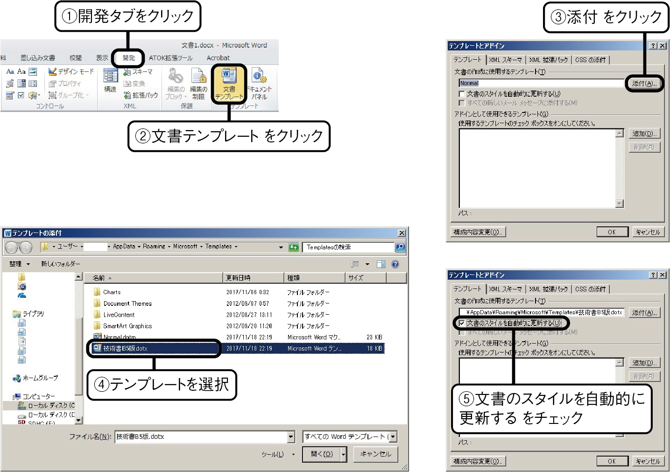
Task: Click the ファイル名 field containing 技術書B5版.dotx
Action: coord(201,437)
